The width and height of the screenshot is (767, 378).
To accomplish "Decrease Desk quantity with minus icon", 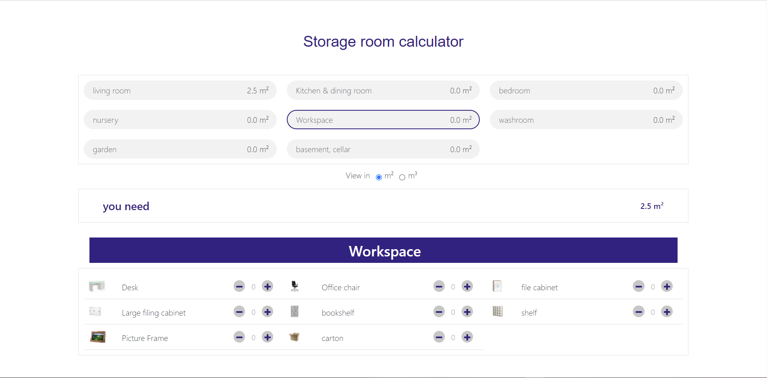I will [x=239, y=287].
